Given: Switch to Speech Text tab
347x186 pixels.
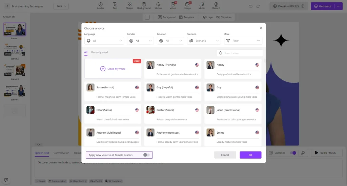Looking at the screenshot, I should (42, 153).
